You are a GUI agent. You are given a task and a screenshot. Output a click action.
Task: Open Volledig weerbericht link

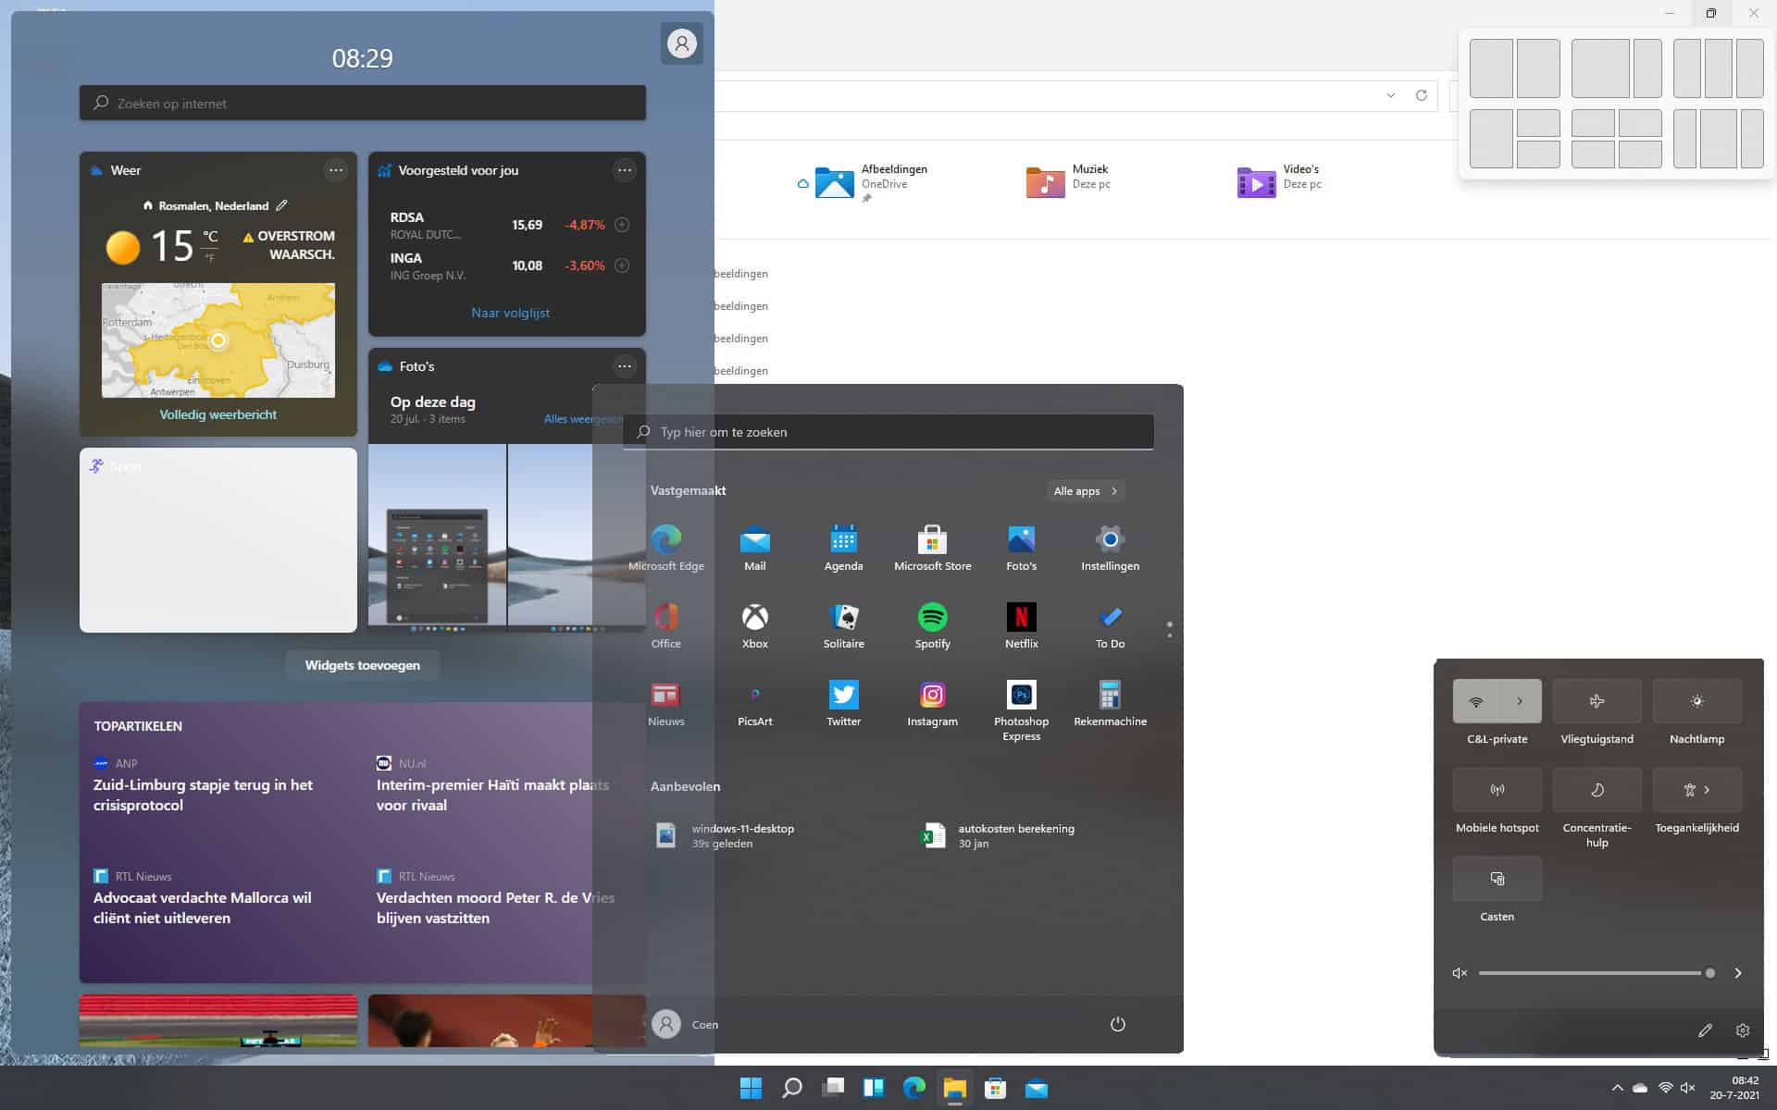pyautogui.click(x=218, y=414)
